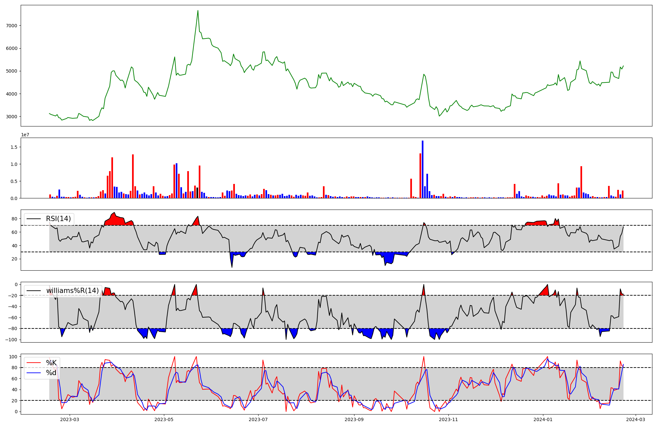Click the 2023-05 x-axis date label
This screenshot has height=427, width=657.
pyautogui.click(x=164, y=419)
